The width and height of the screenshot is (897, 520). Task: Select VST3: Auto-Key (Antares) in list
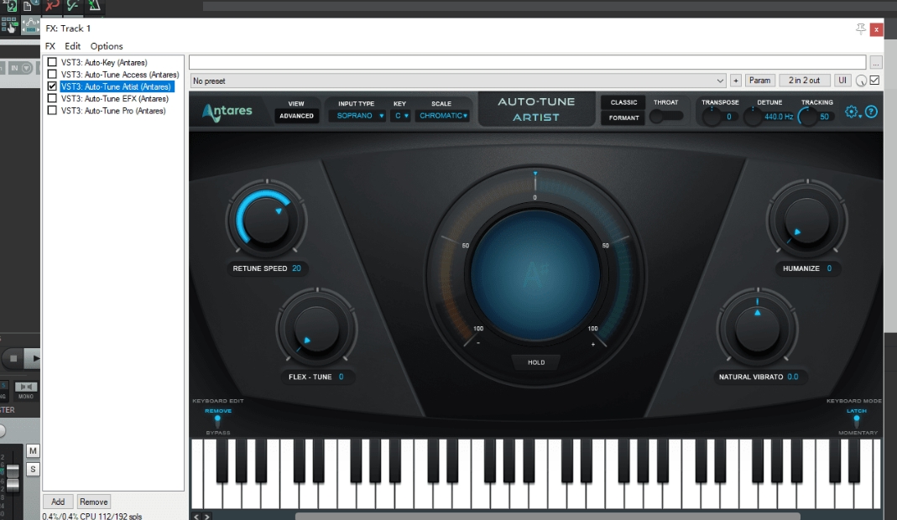[x=104, y=62]
